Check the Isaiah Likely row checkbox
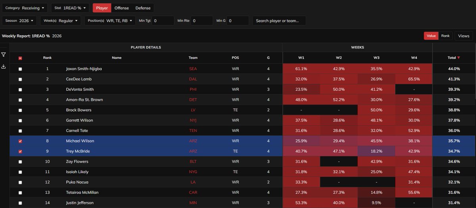The image size is (476, 208). [20, 172]
